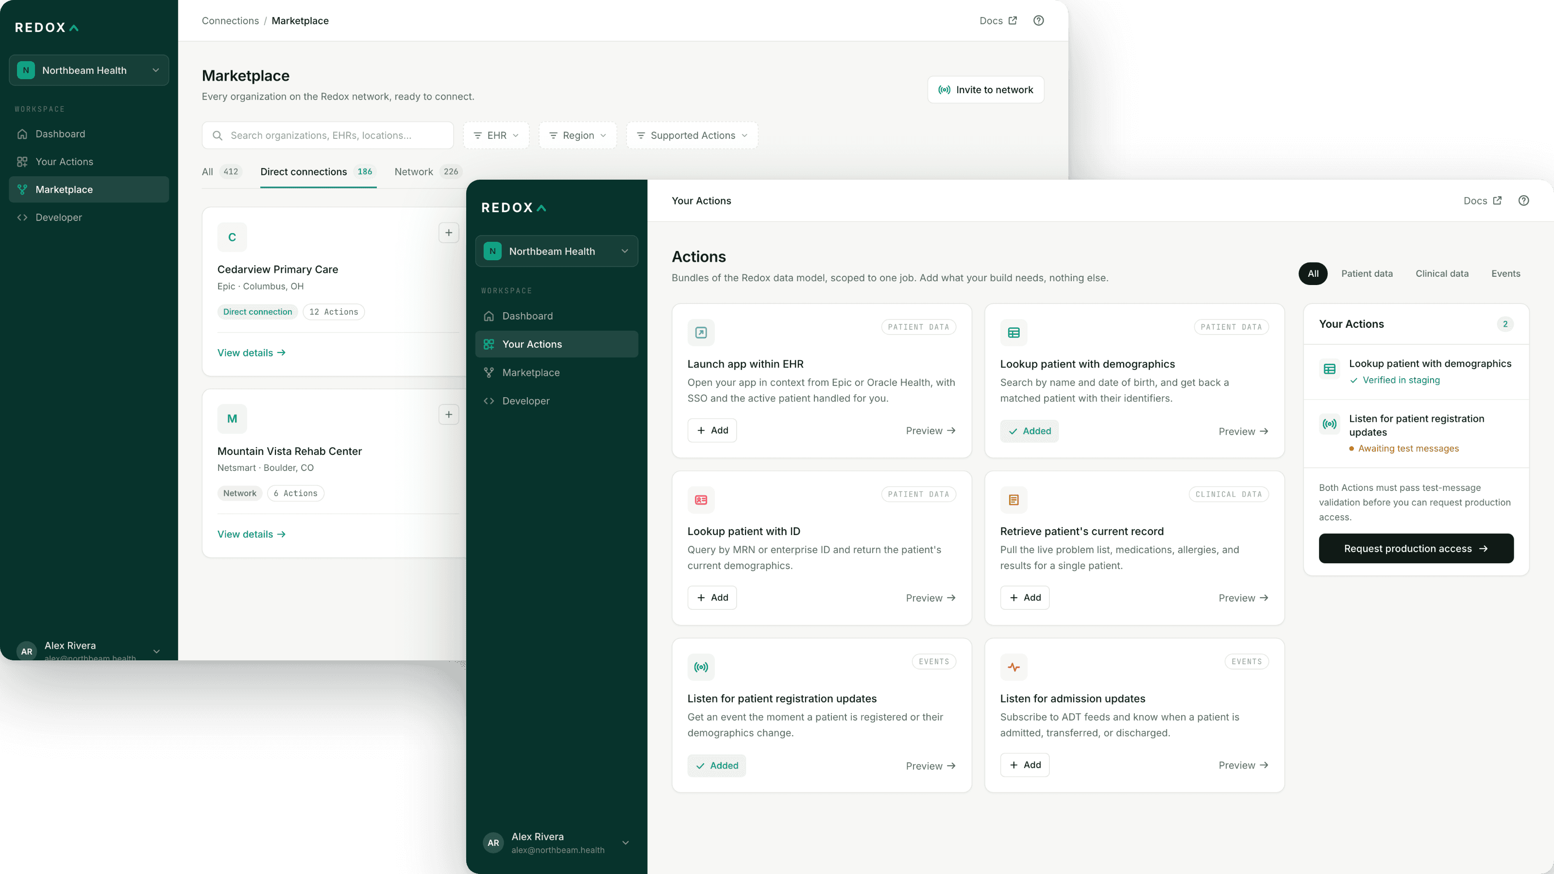Image resolution: width=1554 pixels, height=874 pixels.
Task: Expand Northbeam Health workspace switcher in Marketplace window
Action: (89, 70)
